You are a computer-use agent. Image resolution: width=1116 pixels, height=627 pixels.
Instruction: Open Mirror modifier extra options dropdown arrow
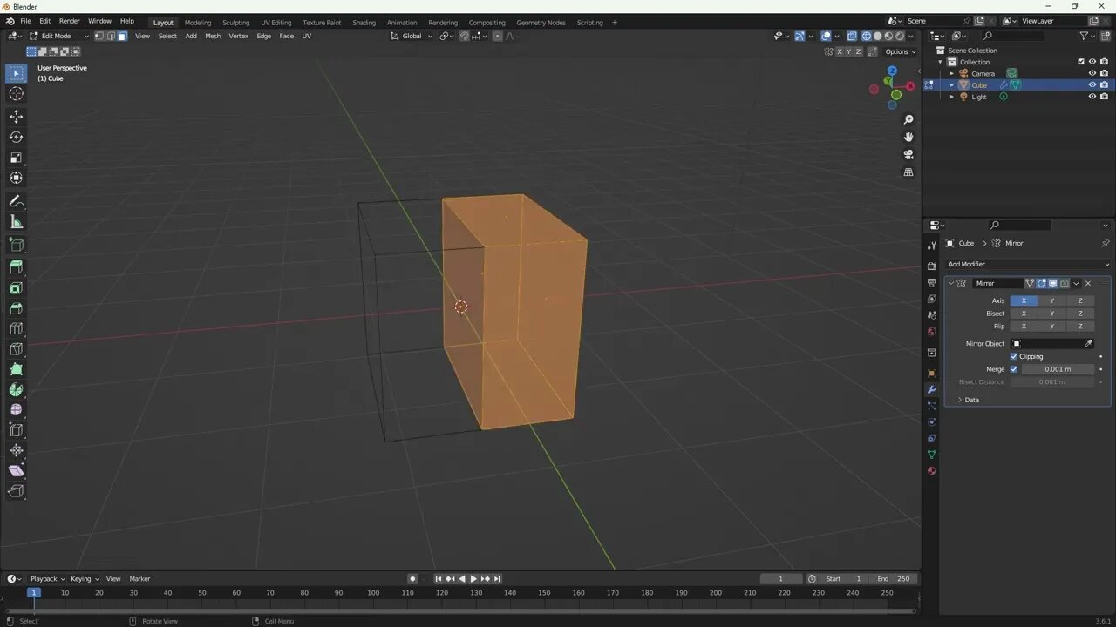point(1076,283)
